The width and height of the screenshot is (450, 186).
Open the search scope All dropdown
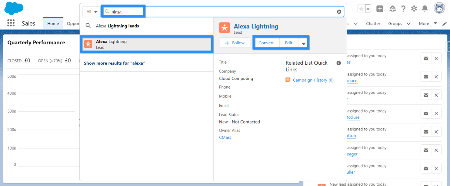click(92, 12)
